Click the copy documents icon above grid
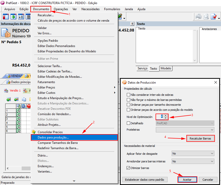Viewport: 221px width, 185px height. [x=24, y=99]
